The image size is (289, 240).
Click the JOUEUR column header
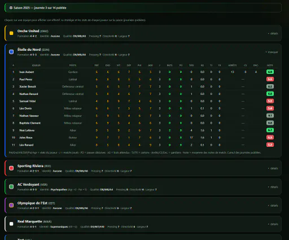tap(36, 66)
